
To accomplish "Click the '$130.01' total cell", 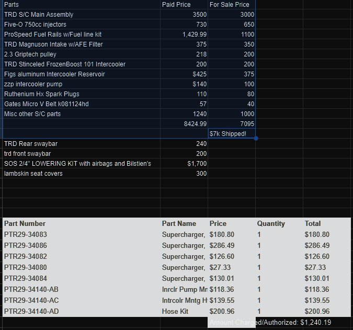I will pyautogui.click(x=327, y=278).
